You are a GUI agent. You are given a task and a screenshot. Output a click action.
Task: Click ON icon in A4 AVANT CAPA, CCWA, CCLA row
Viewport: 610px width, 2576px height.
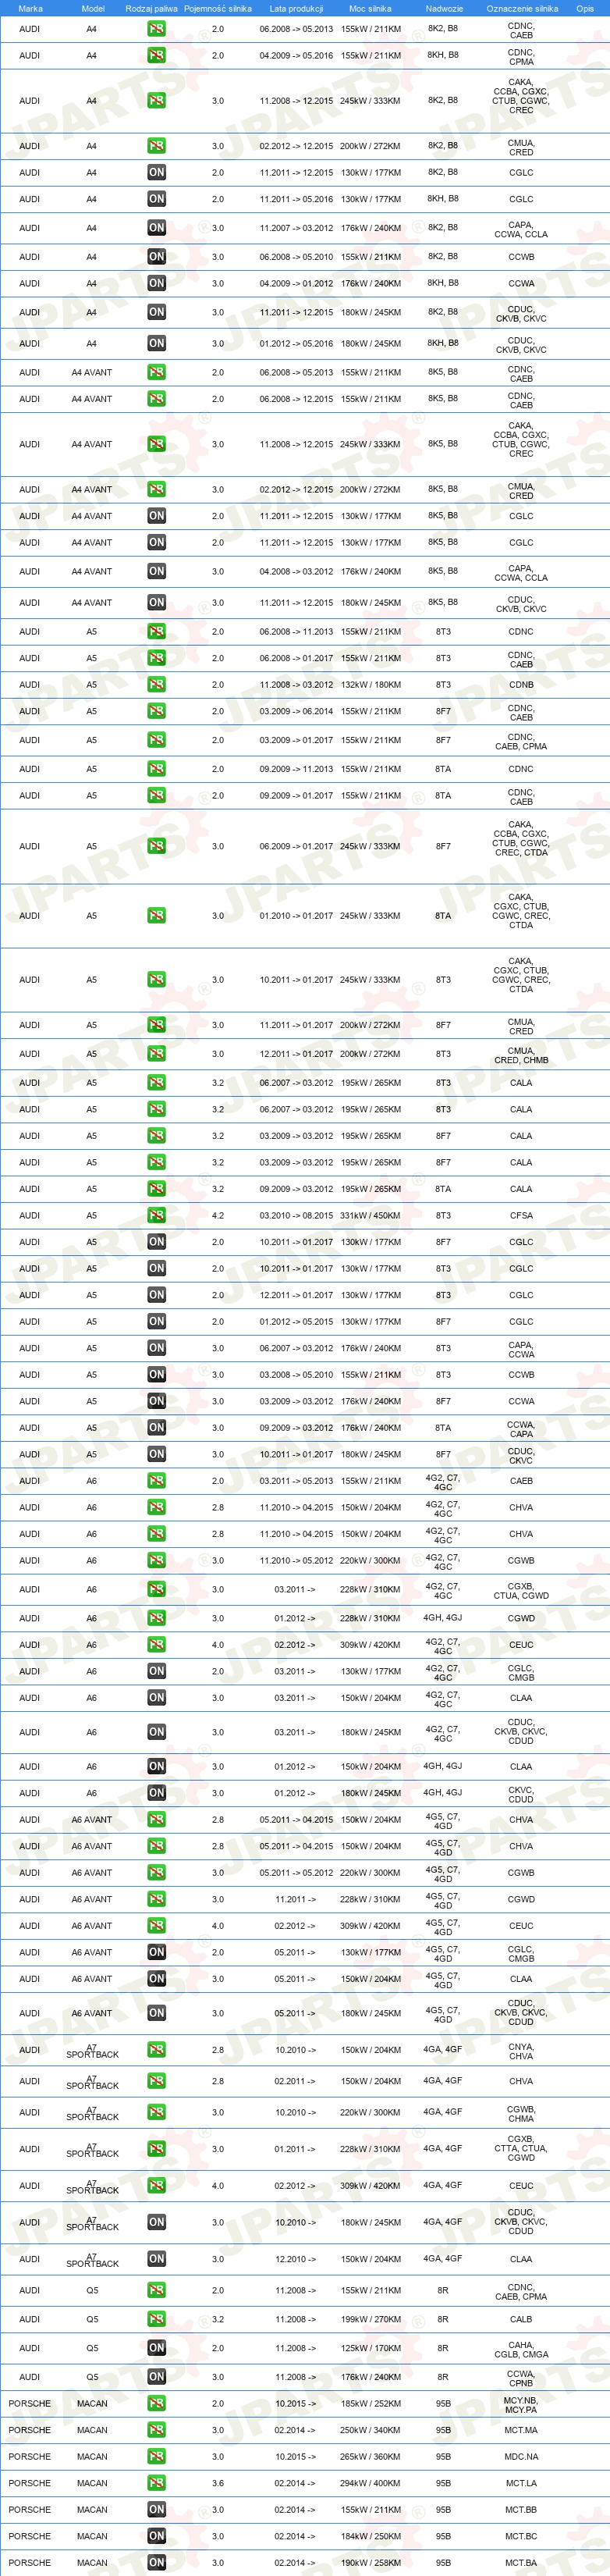[x=157, y=572]
